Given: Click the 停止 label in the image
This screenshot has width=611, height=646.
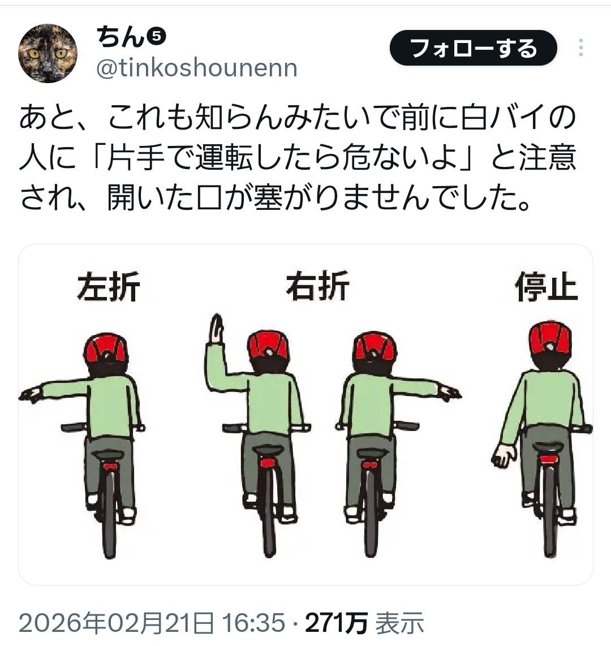Looking at the screenshot, I should point(547,287).
